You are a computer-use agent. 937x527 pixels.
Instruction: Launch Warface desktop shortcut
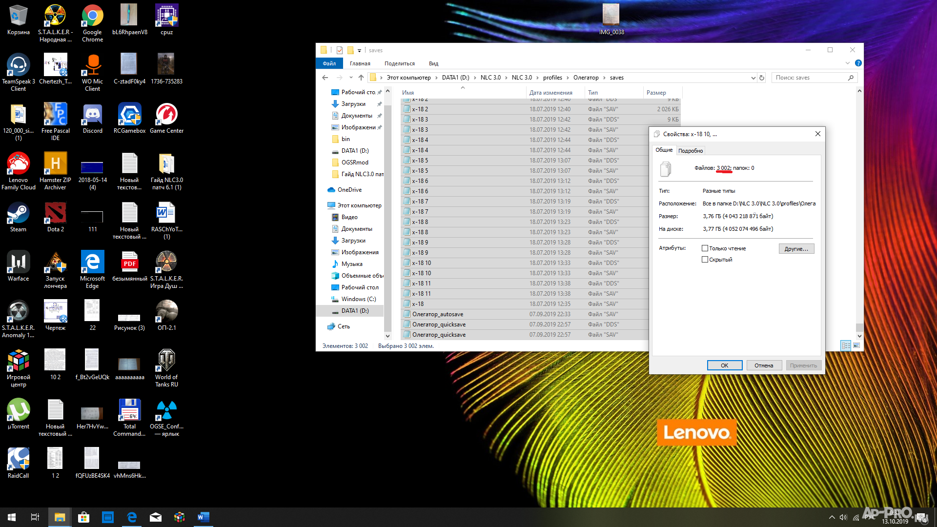18,266
